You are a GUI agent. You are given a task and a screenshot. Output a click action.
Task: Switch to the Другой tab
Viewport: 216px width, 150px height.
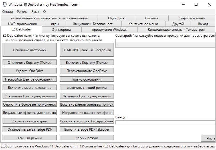[x=178, y=24]
